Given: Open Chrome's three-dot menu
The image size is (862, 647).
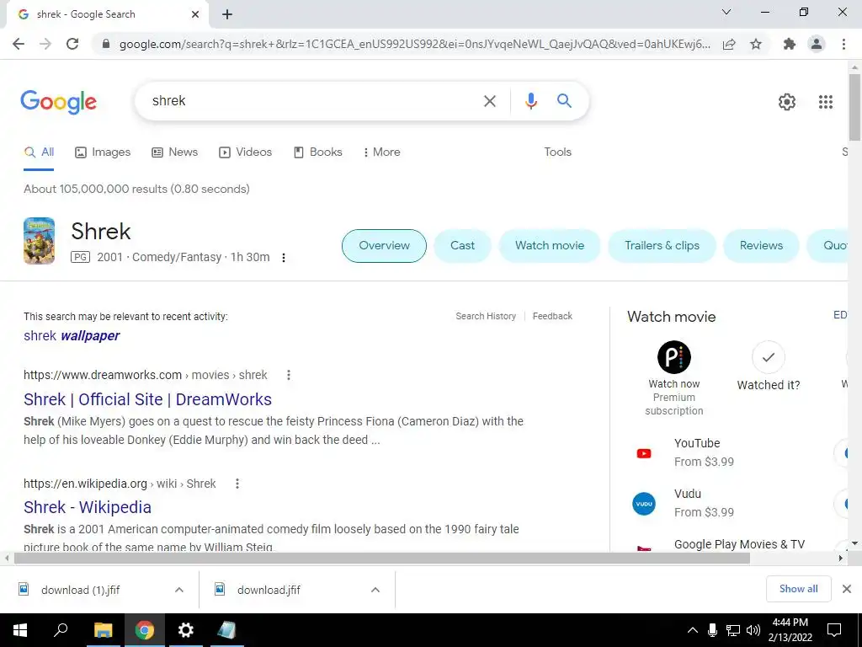Looking at the screenshot, I should 843,44.
